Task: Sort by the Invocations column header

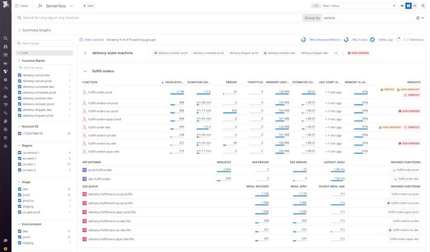Action: [174, 82]
